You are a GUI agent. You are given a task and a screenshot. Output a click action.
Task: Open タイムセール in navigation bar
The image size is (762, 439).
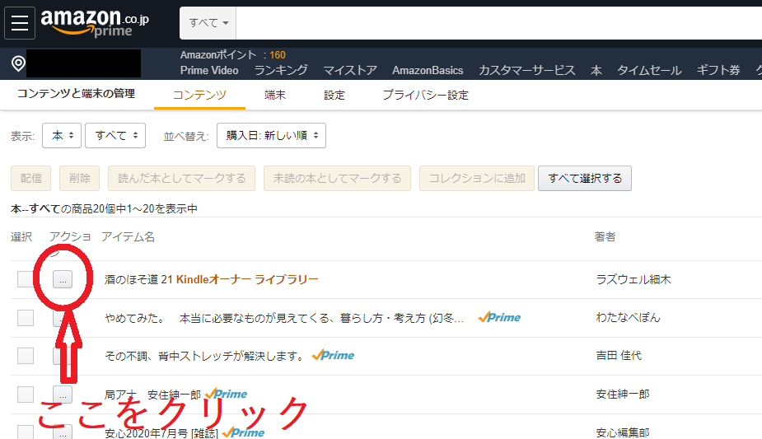point(649,70)
